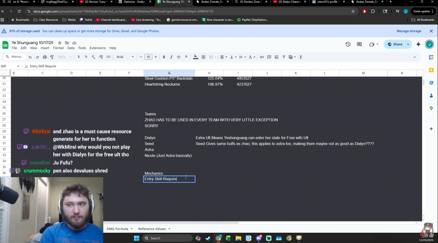
Task: Click the functions sigma icon
Action: pyautogui.click(x=301, y=57)
